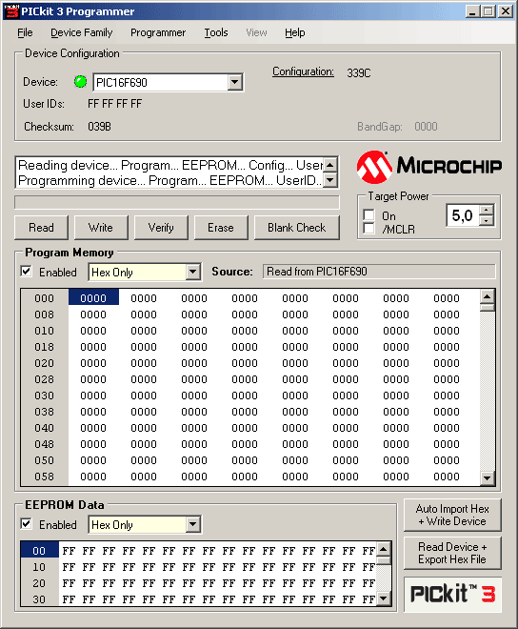Screen dimensions: 518x629
Task: Click last 0000 cell in row 000
Action: coord(447,298)
